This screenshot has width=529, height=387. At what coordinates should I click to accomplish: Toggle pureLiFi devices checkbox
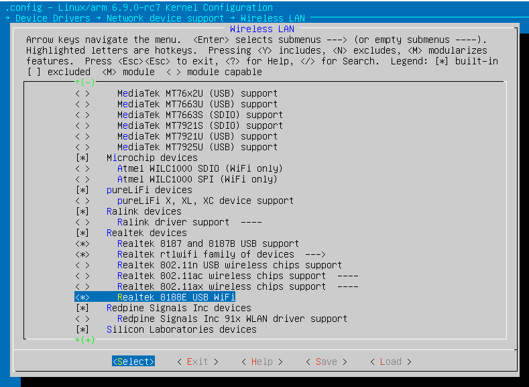tap(82, 190)
